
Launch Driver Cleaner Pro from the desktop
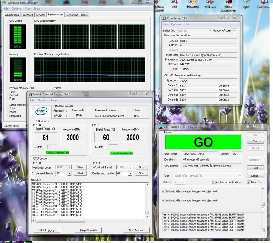click(228, 6)
